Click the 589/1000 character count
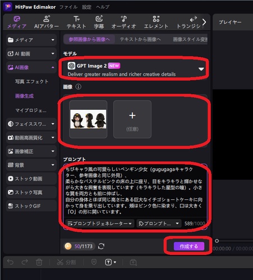 pos(195,223)
